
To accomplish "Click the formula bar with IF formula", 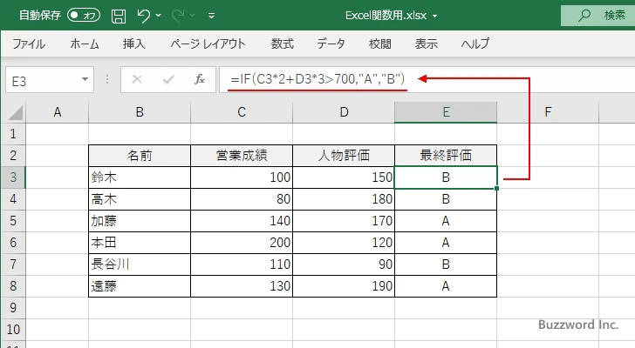I will pos(427,79).
